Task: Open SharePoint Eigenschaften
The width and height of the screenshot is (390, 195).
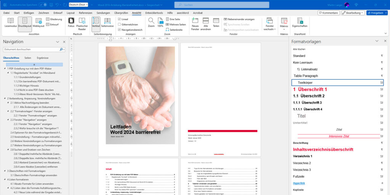Action: tap(300, 23)
